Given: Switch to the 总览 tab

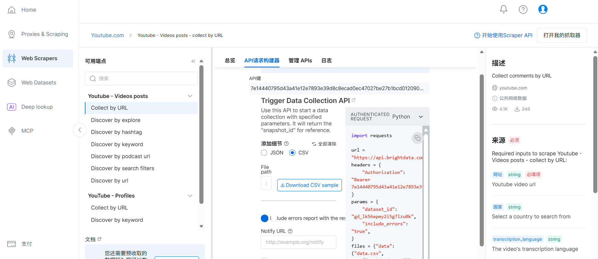Looking at the screenshot, I should point(230,60).
